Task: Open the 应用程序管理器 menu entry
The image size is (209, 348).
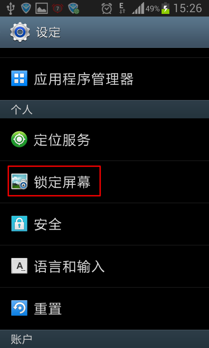Action: tap(104, 79)
